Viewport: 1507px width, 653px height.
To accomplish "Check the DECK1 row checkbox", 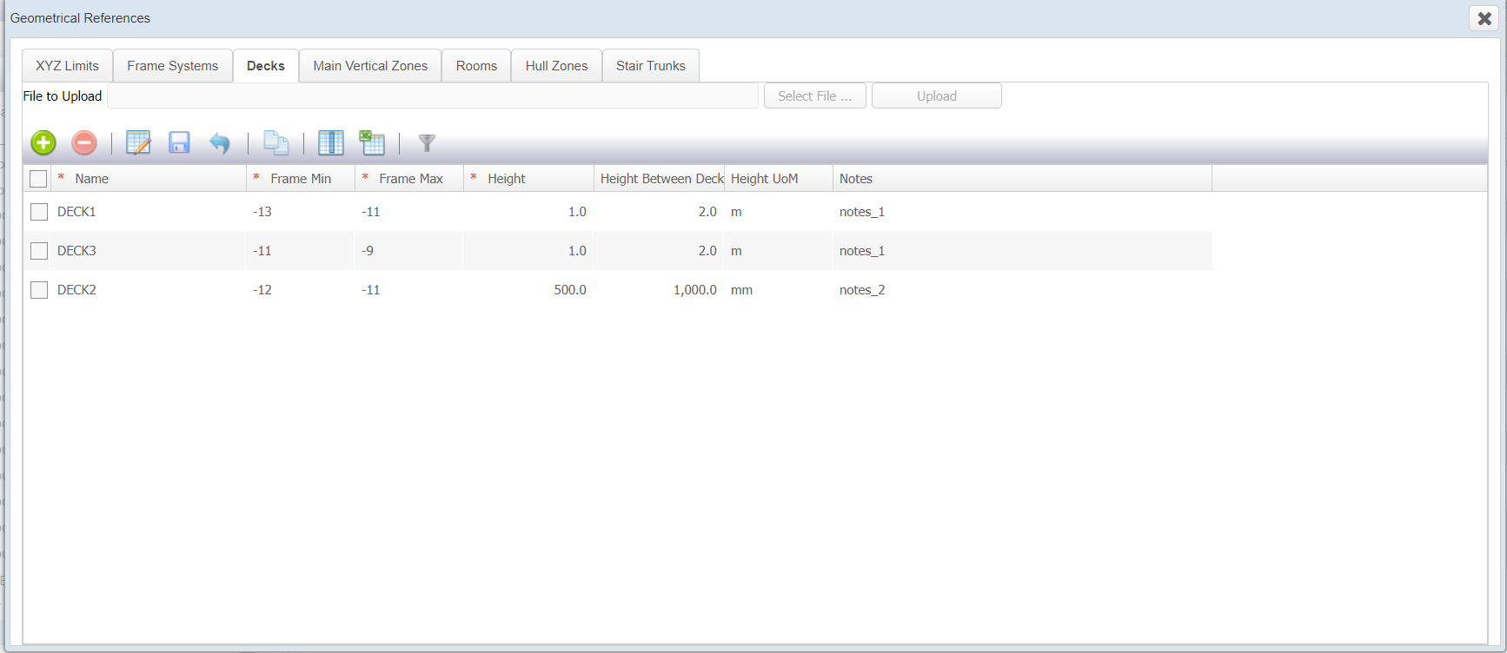I will pos(38,212).
